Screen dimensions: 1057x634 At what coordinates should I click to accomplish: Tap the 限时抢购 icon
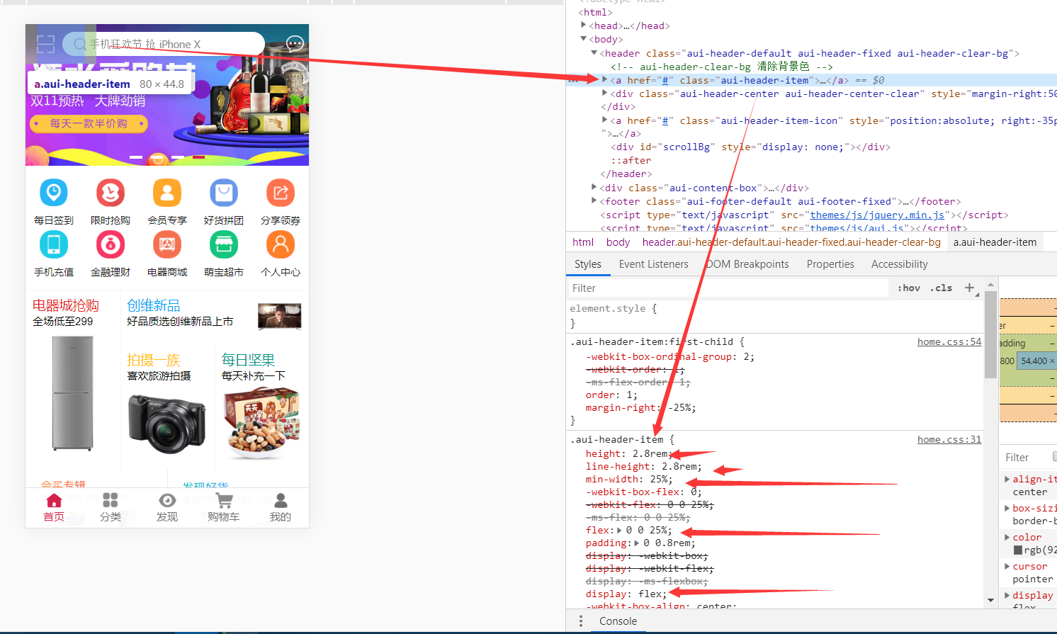point(111,193)
